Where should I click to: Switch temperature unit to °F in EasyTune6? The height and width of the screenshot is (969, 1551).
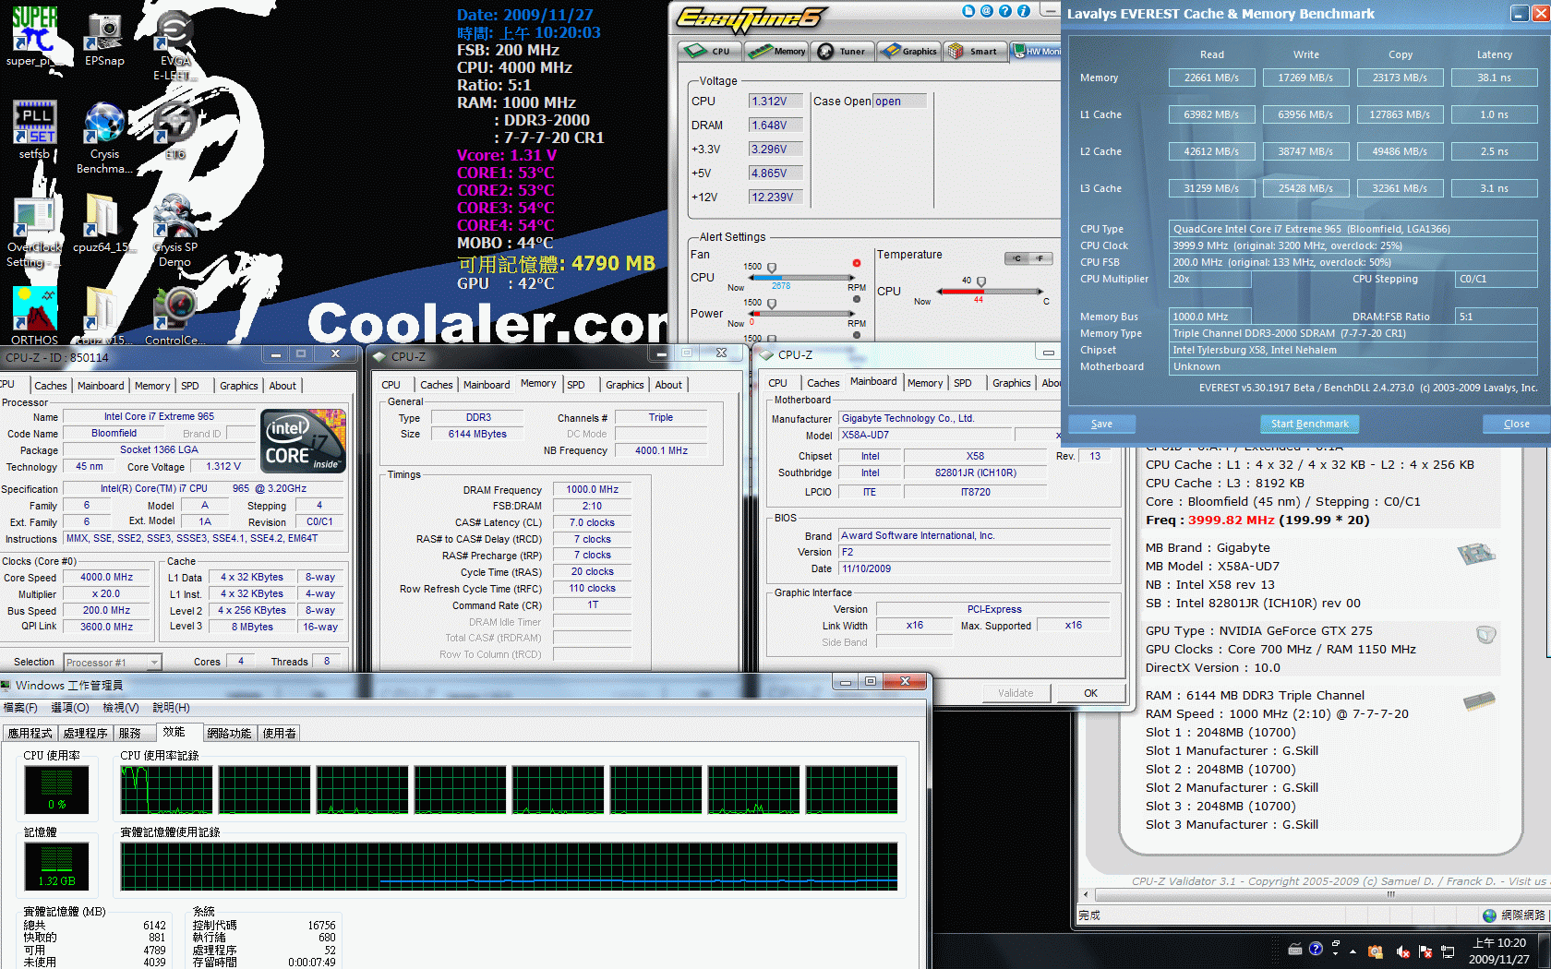pyautogui.click(x=1041, y=258)
